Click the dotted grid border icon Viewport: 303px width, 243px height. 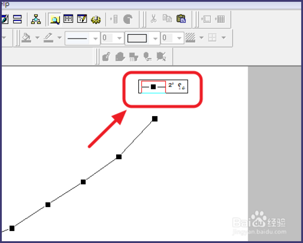coord(212,37)
